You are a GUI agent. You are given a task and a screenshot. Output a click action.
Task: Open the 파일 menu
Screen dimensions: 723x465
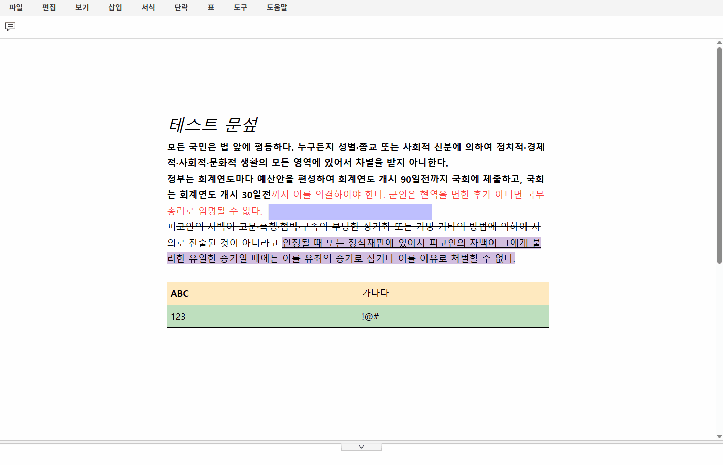tap(16, 8)
